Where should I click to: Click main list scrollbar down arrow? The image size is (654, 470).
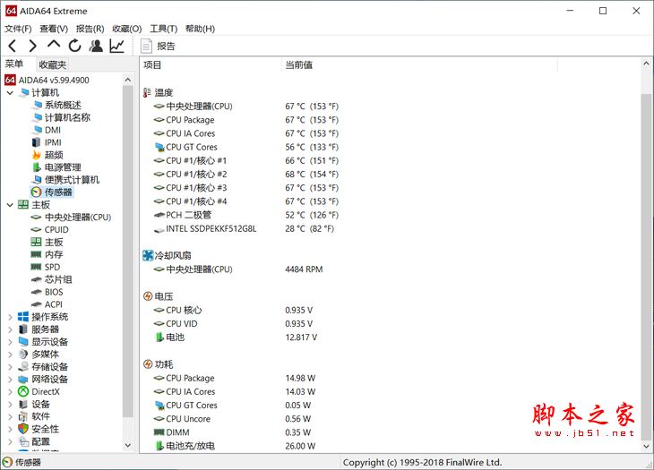[x=646, y=446]
